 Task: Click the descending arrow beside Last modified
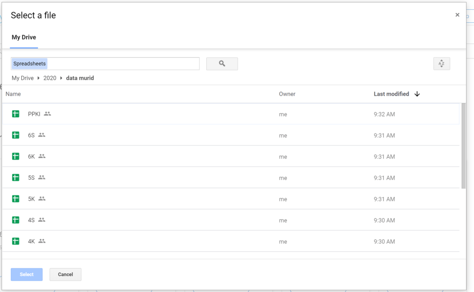point(417,94)
